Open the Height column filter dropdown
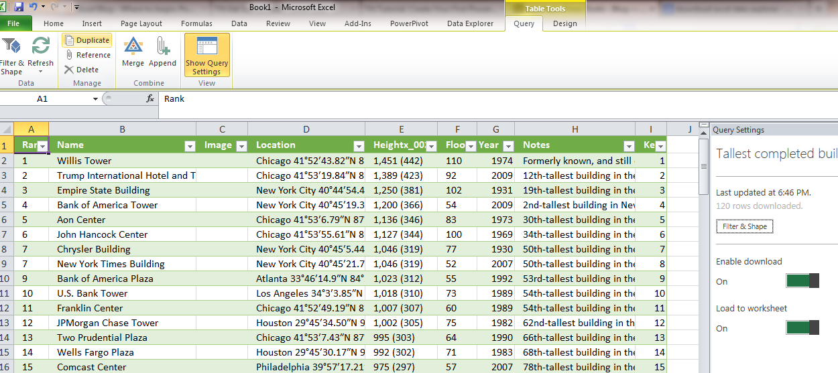This screenshot has width=838, height=373. [431, 146]
